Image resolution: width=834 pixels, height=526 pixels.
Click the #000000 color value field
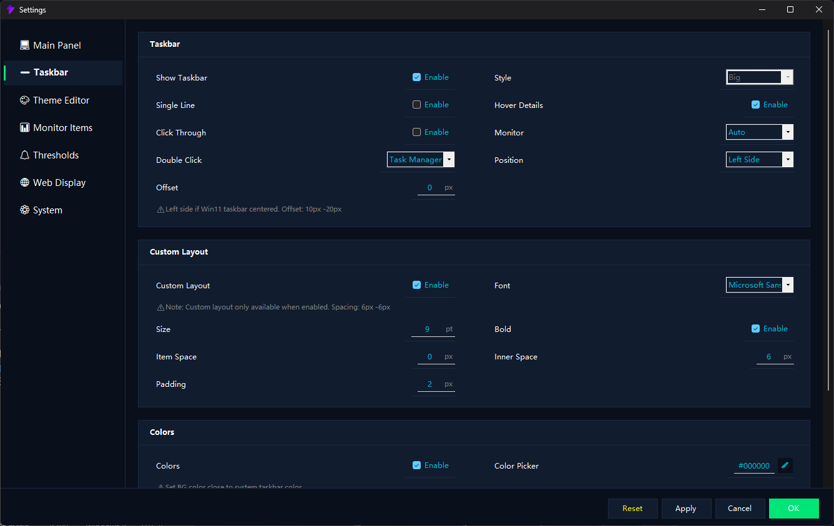[x=754, y=466]
